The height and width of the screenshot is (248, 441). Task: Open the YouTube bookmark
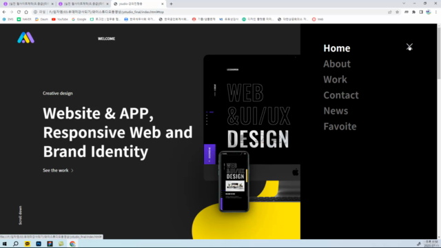60,19
